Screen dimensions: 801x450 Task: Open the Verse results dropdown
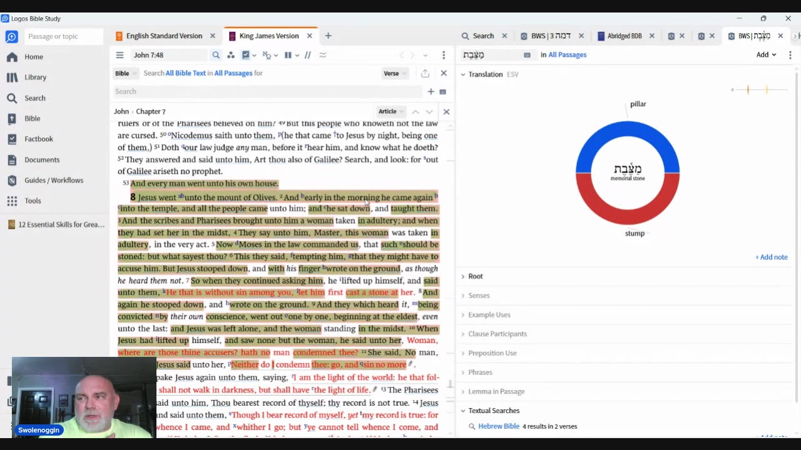pyautogui.click(x=395, y=73)
